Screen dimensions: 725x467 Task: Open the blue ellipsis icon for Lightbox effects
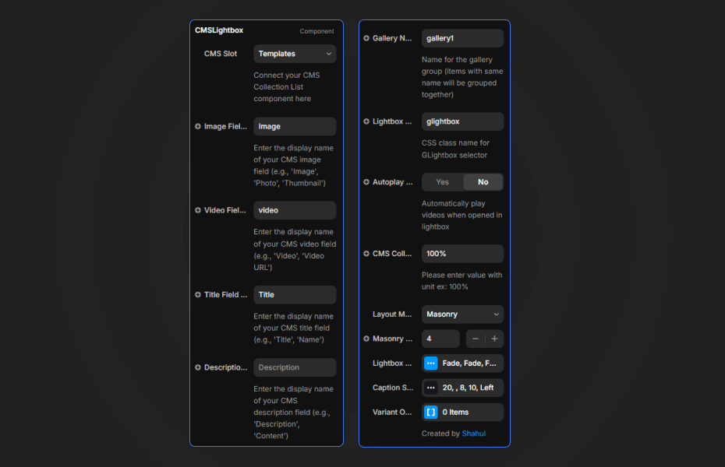pos(430,363)
